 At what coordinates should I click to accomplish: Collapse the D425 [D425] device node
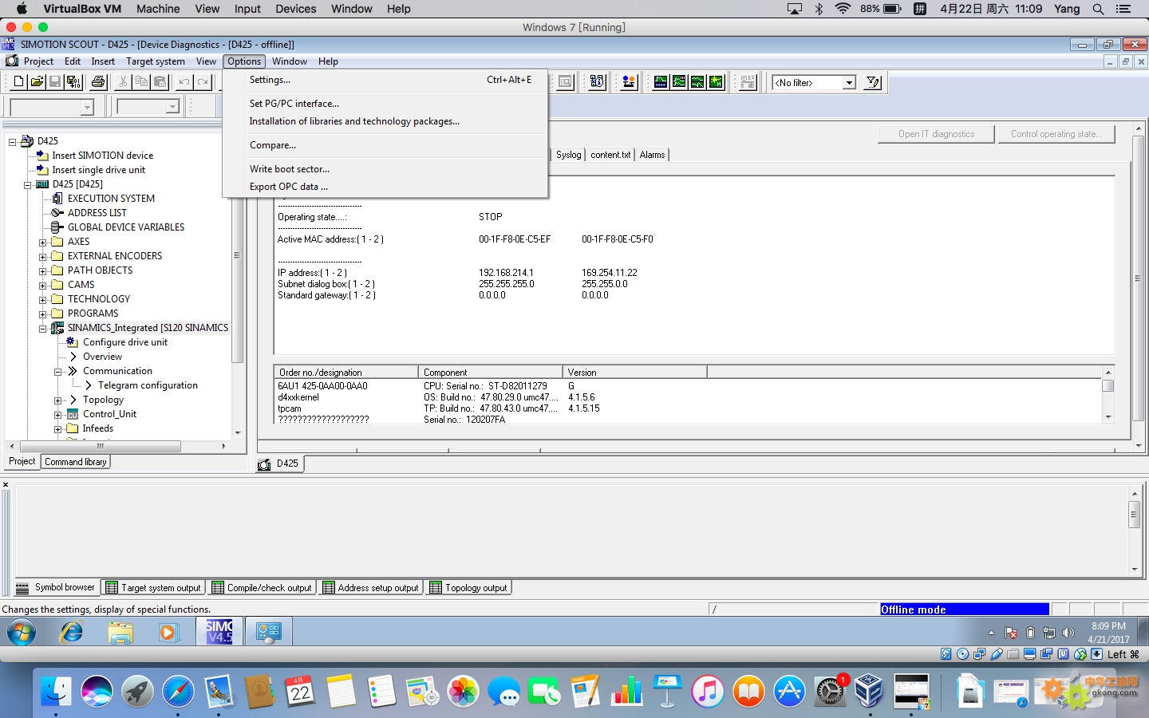pyautogui.click(x=28, y=184)
